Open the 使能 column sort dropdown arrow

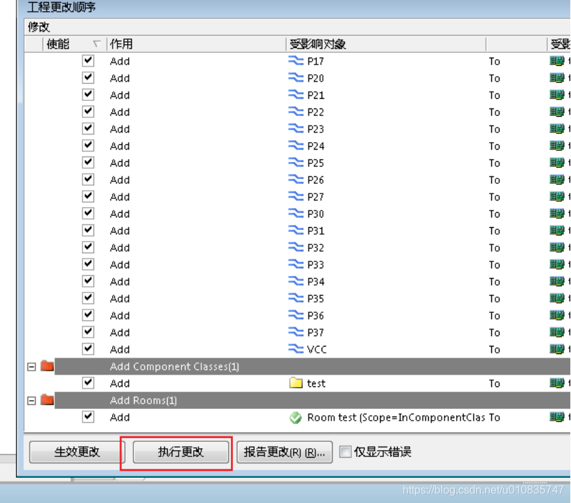(x=96, y=45)
